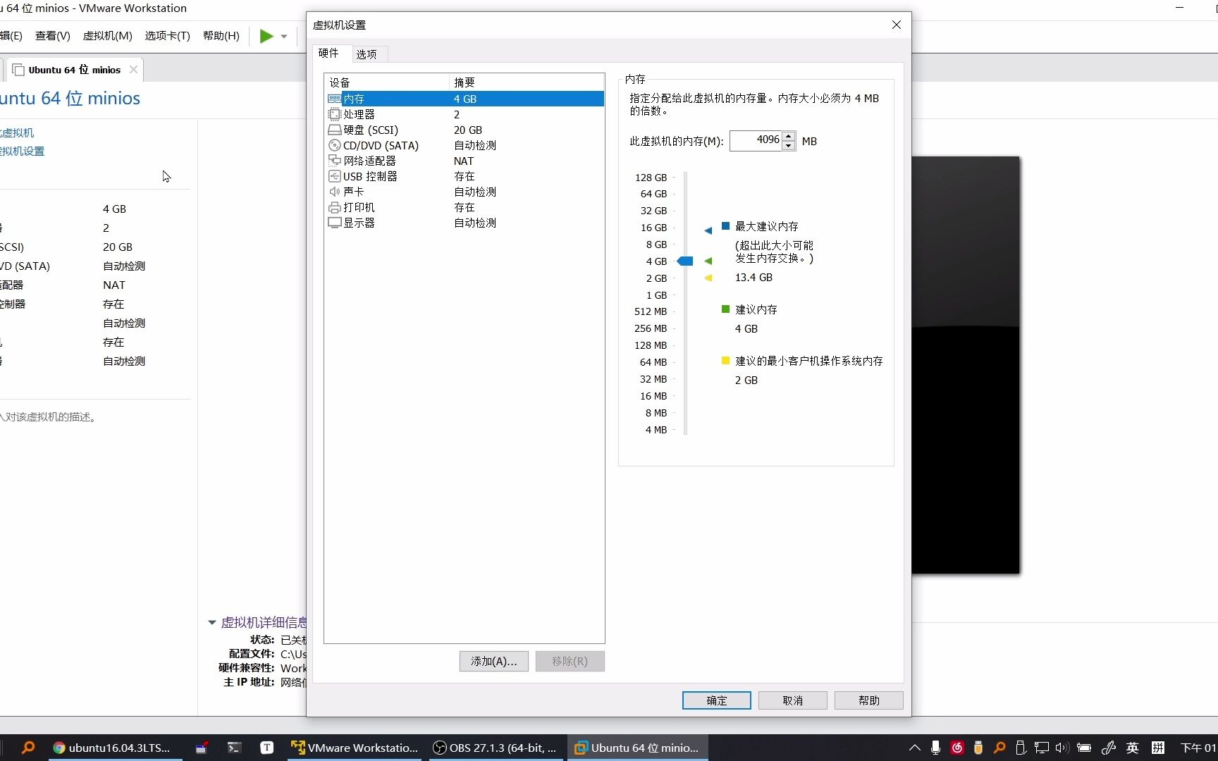Viewport: 1218px width, 761px height.
Task: Click the green recommended memory marker
Action: pos(708,261)
